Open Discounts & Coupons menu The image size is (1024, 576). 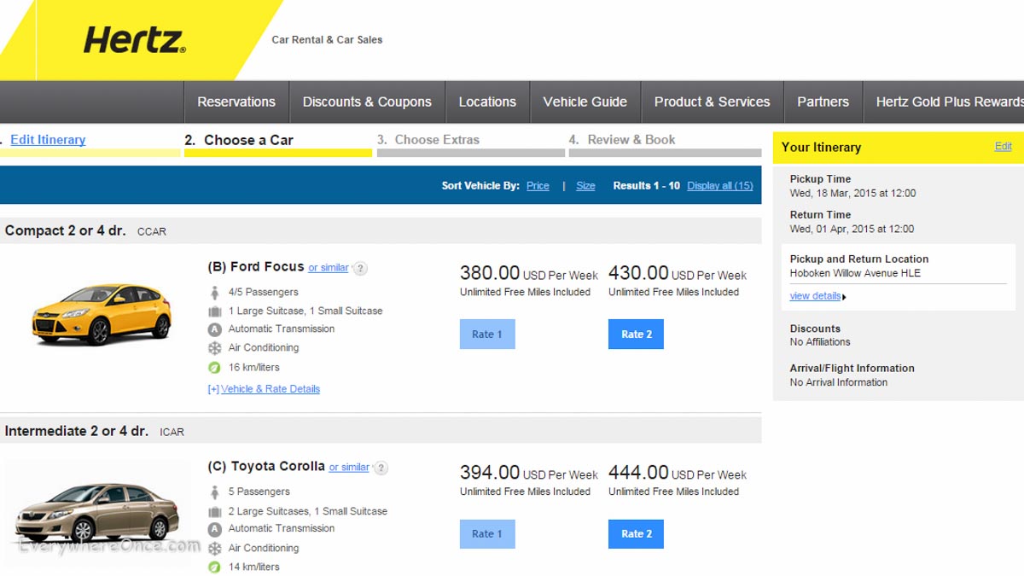pyautogui.click(x=367, y=102)
